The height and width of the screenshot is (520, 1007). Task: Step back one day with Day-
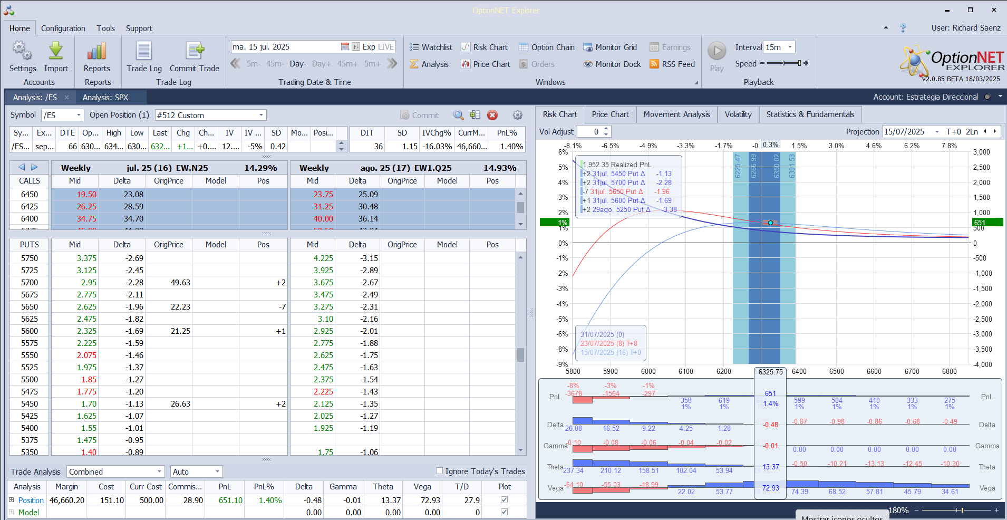point(298,64)
